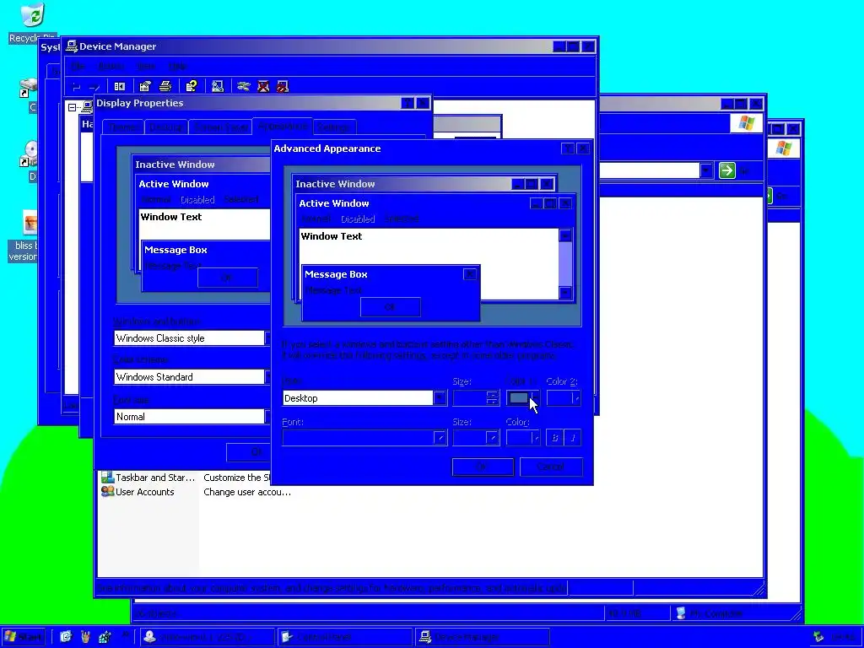
Task: Click the Device Manager title bar computer icon
Action: 71,47
